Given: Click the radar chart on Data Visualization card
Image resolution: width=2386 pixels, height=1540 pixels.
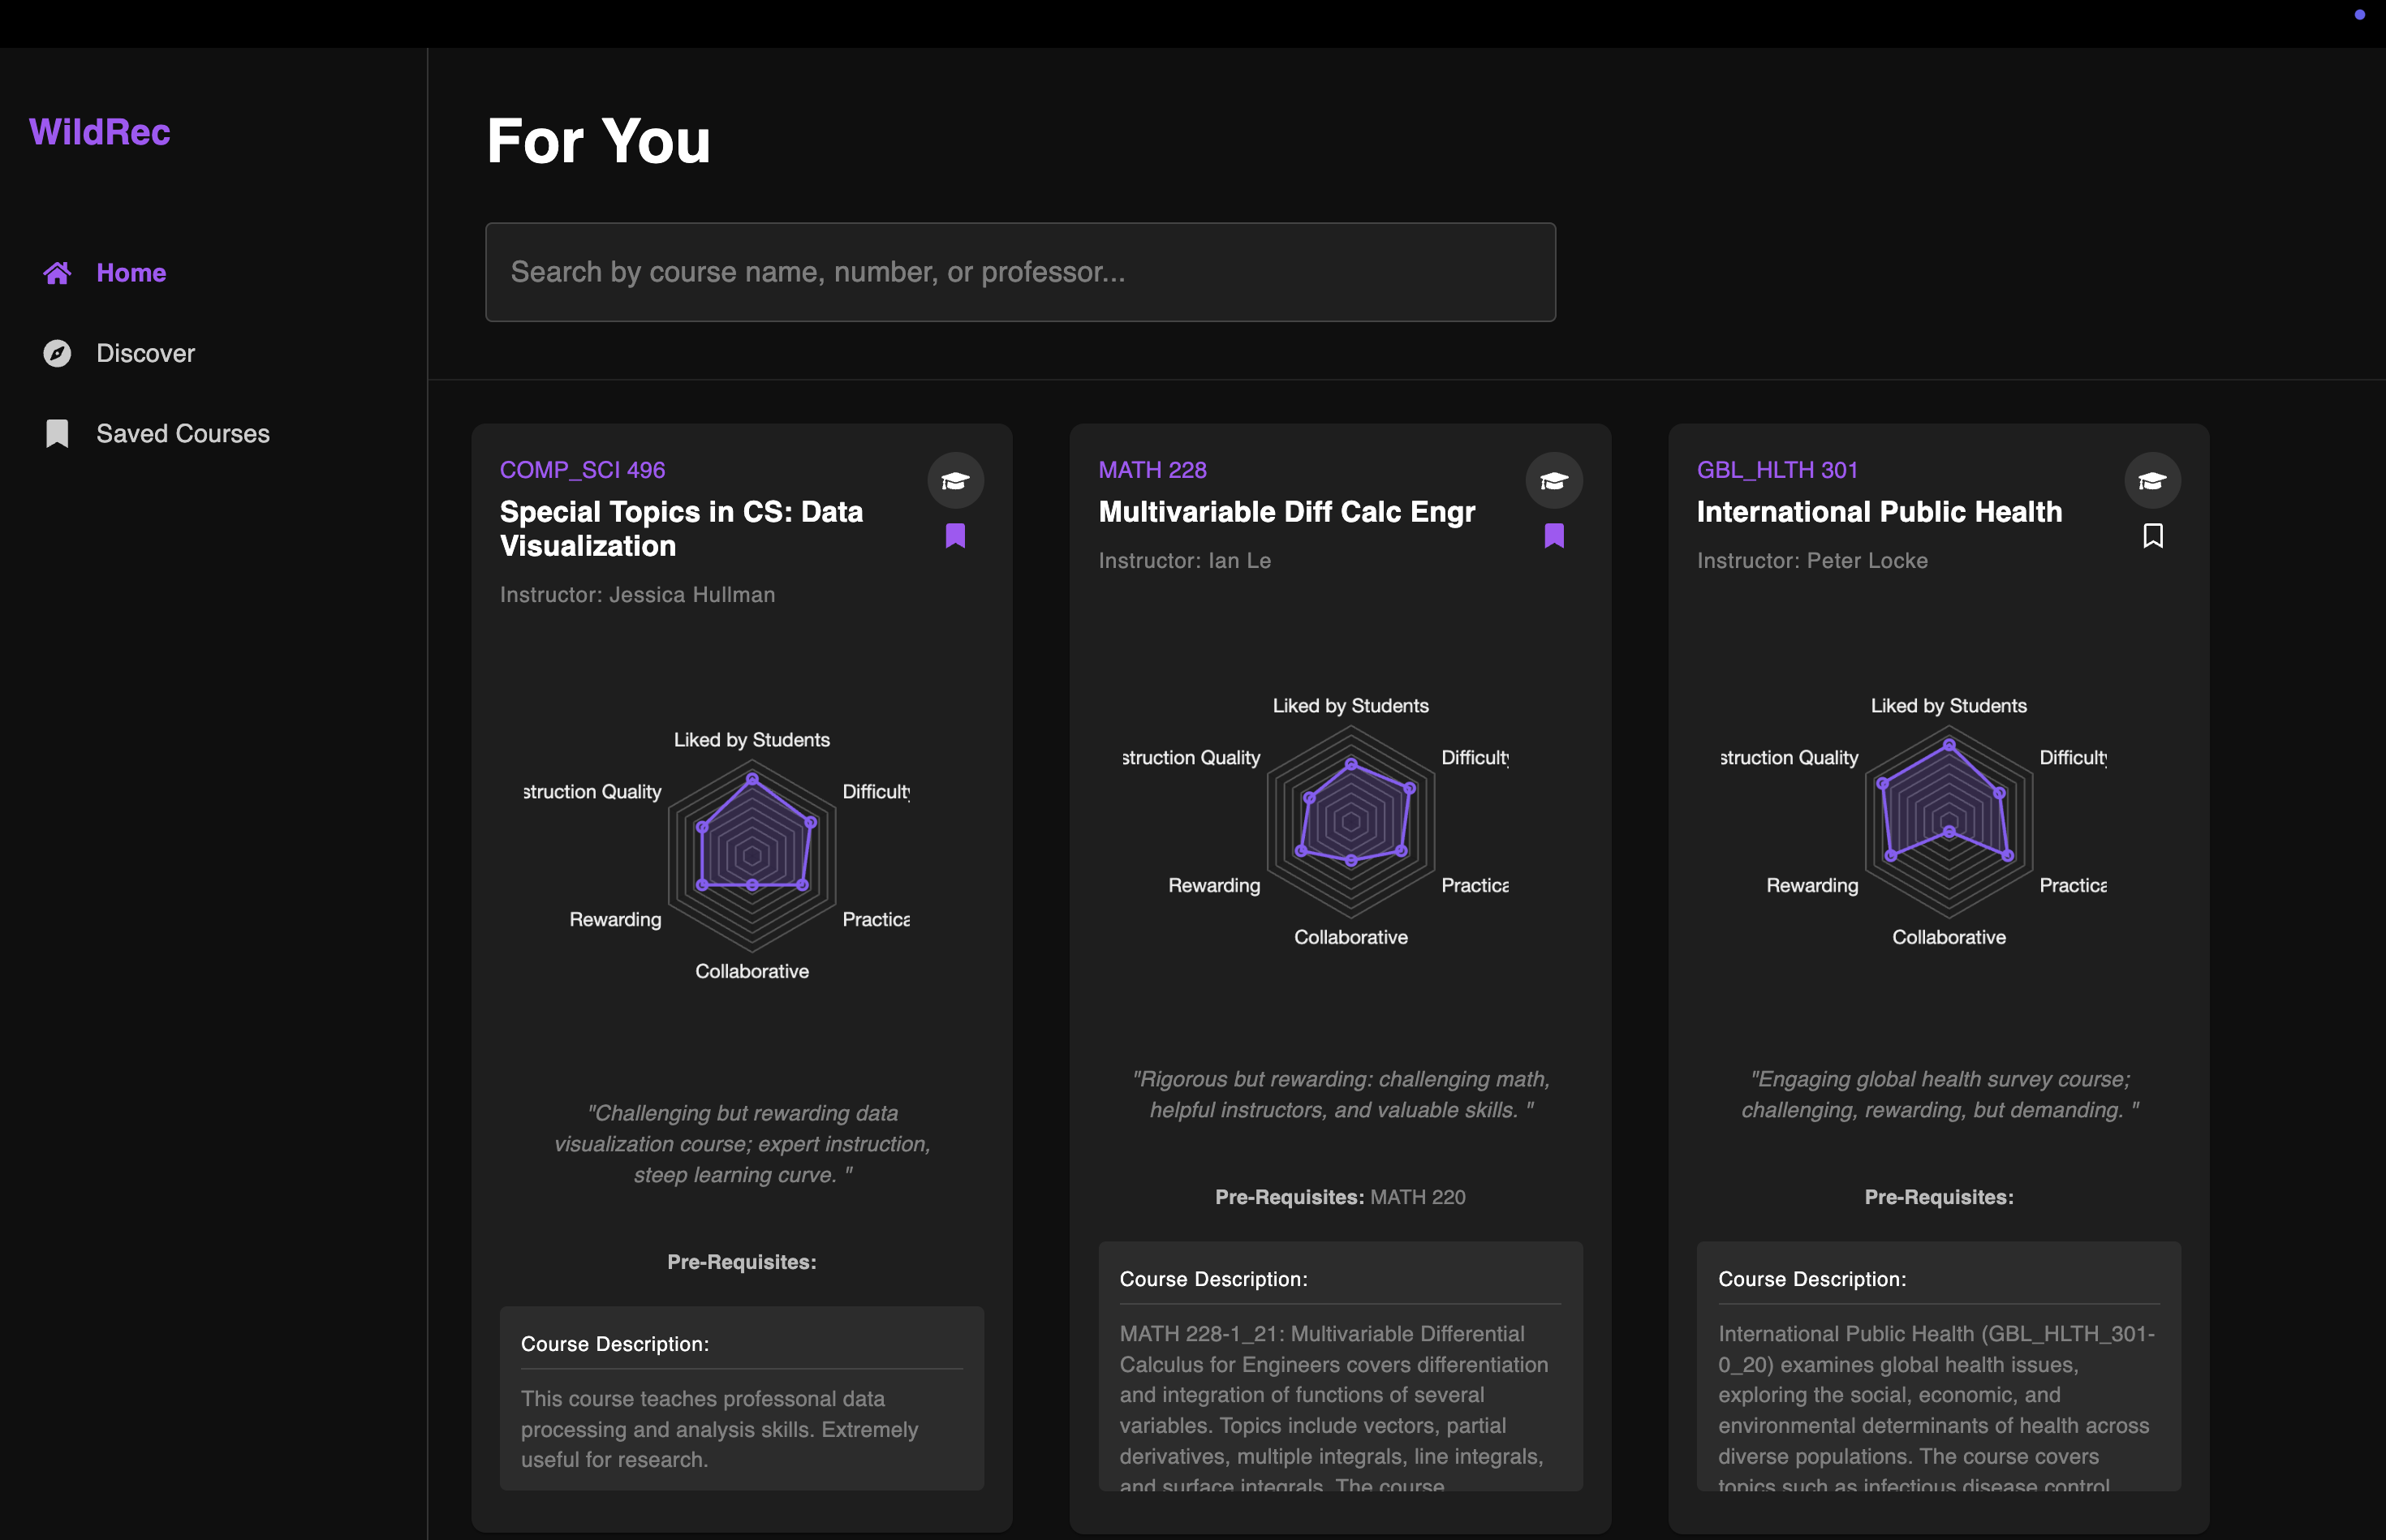Looking at the screenshot, I should 752,855.
